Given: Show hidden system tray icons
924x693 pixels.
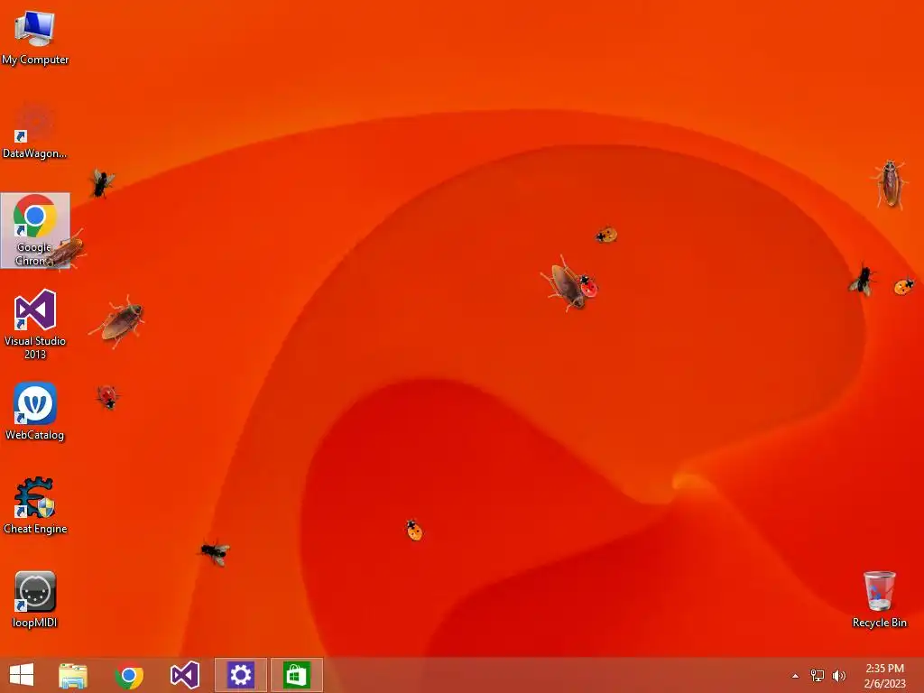Looking at the screenshot, I should (x=795, y=676).
